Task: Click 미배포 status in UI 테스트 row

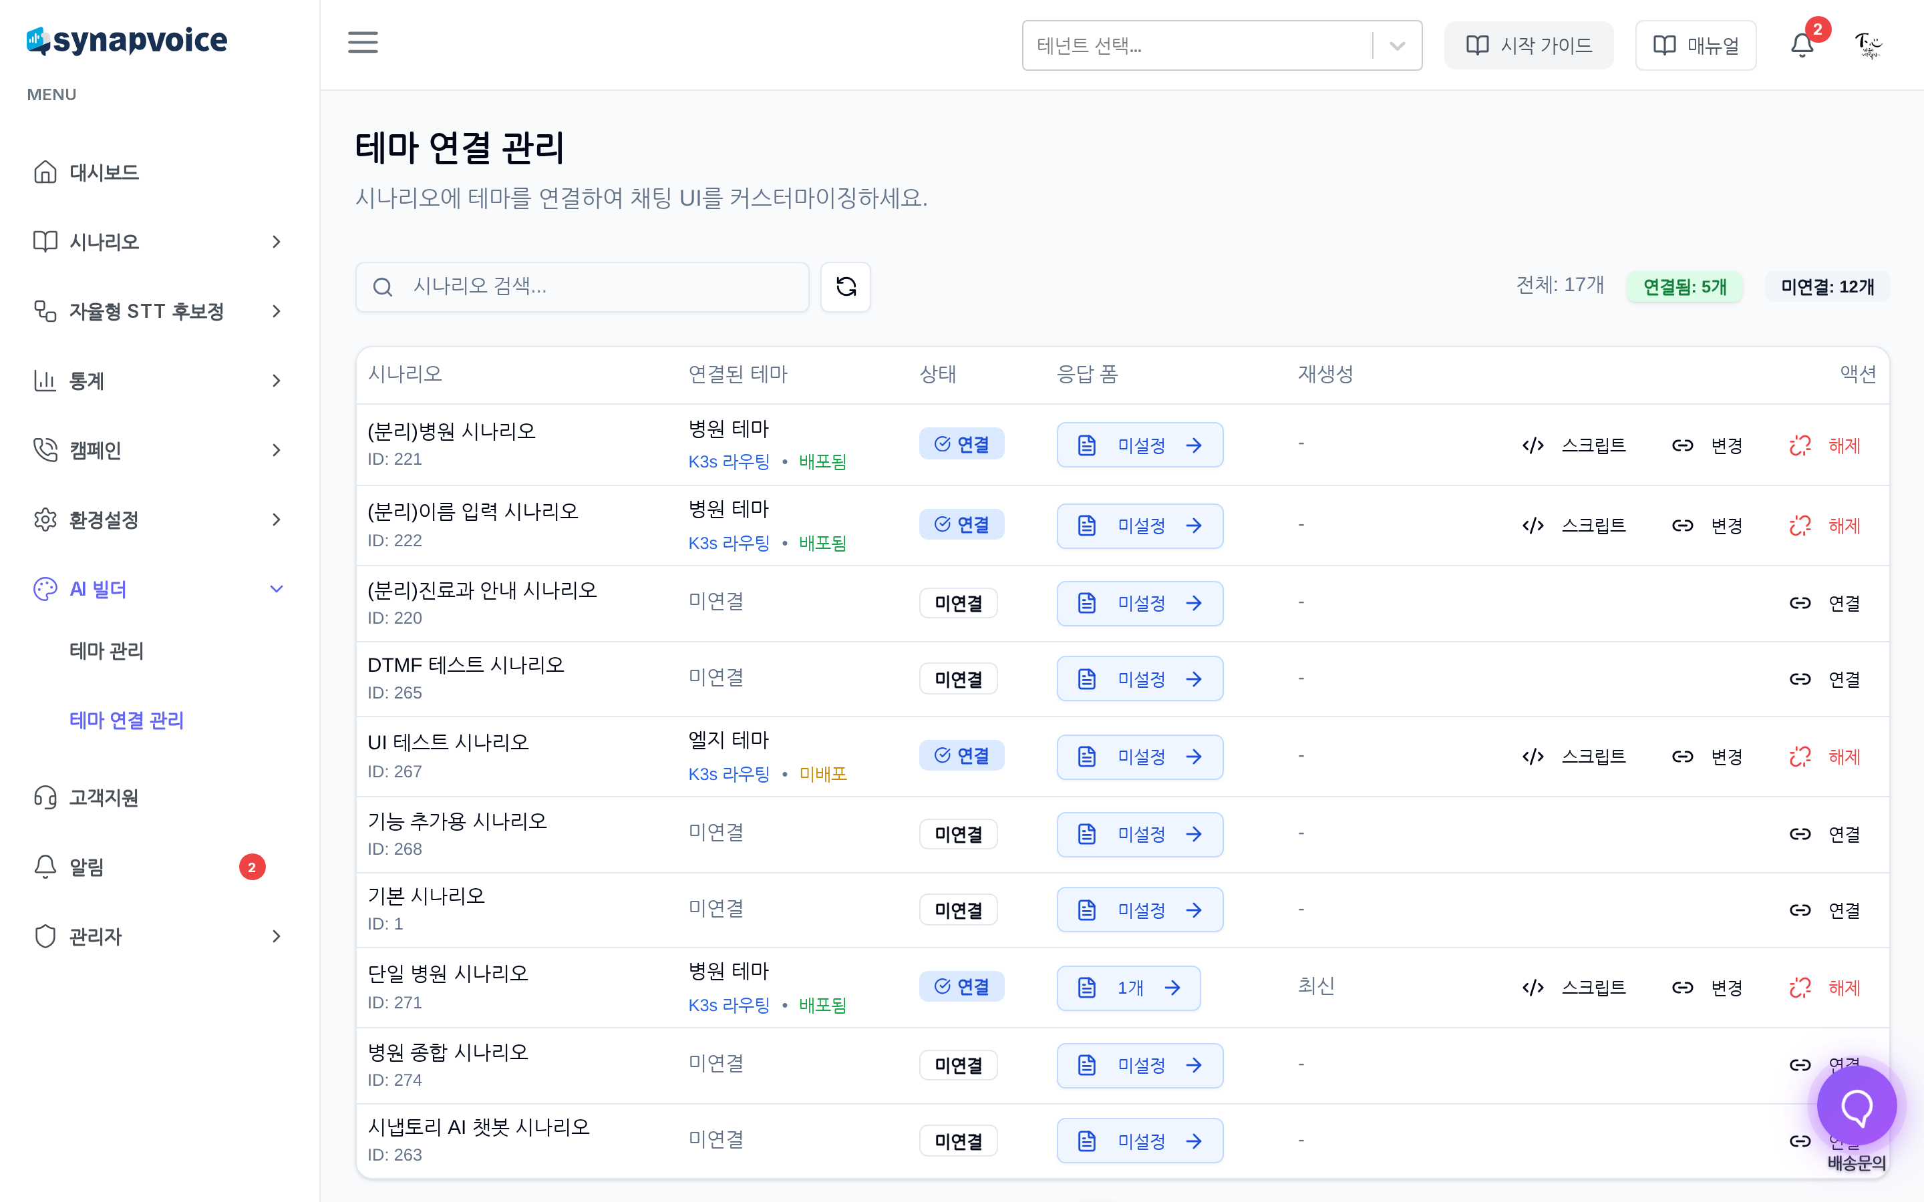Action: (x=823, y=775)
